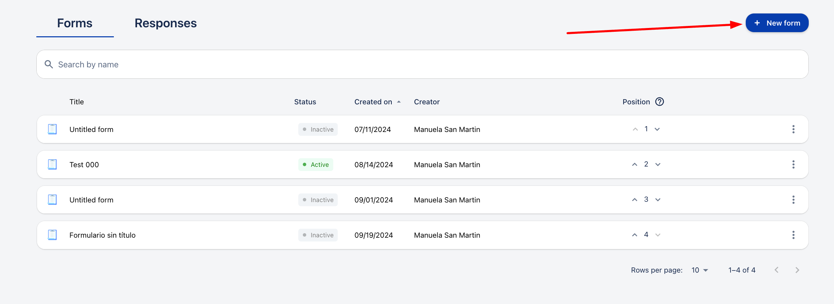
Task: Go to the next page of forms
Action: click(797, 270)
